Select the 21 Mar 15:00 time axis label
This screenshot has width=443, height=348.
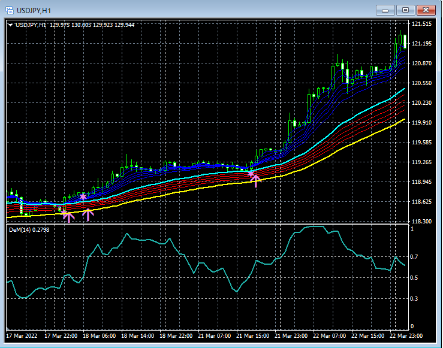click(252, 335)
